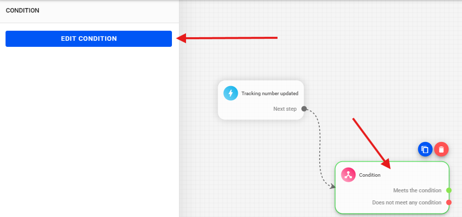Click the pink Condition branch icon

coord(348,175)
